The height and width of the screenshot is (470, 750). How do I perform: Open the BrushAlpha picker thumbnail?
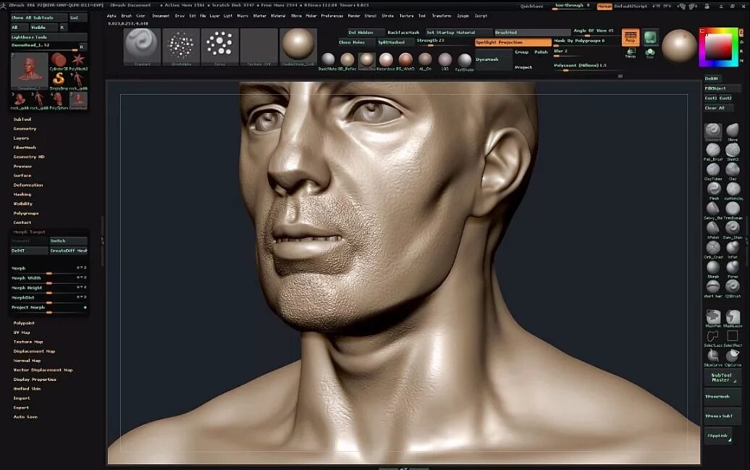[181, 46]
